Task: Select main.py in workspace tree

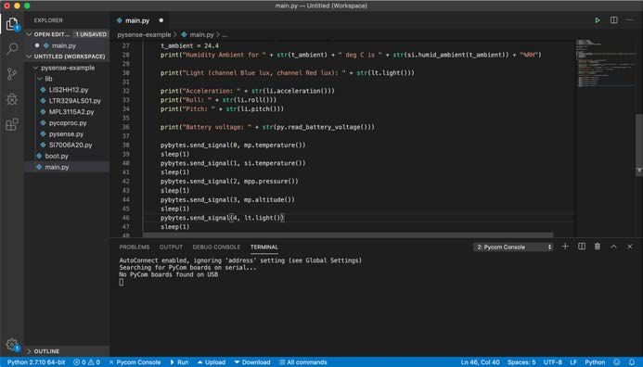Action: (x=67, y=167)
